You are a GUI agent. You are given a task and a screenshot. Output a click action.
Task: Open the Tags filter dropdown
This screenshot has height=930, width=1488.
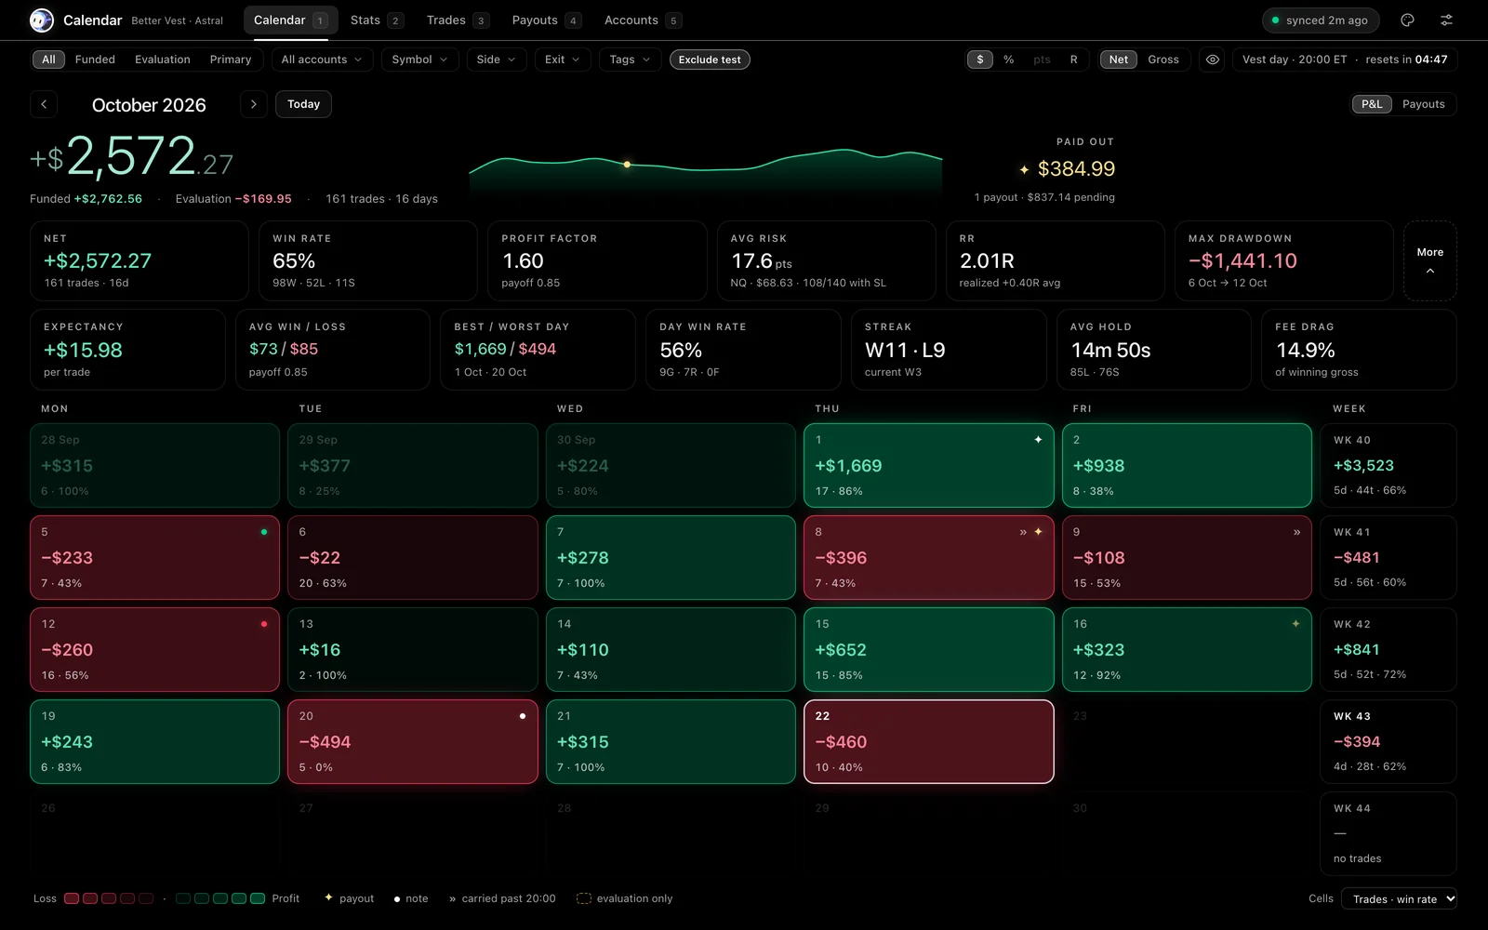631,60
